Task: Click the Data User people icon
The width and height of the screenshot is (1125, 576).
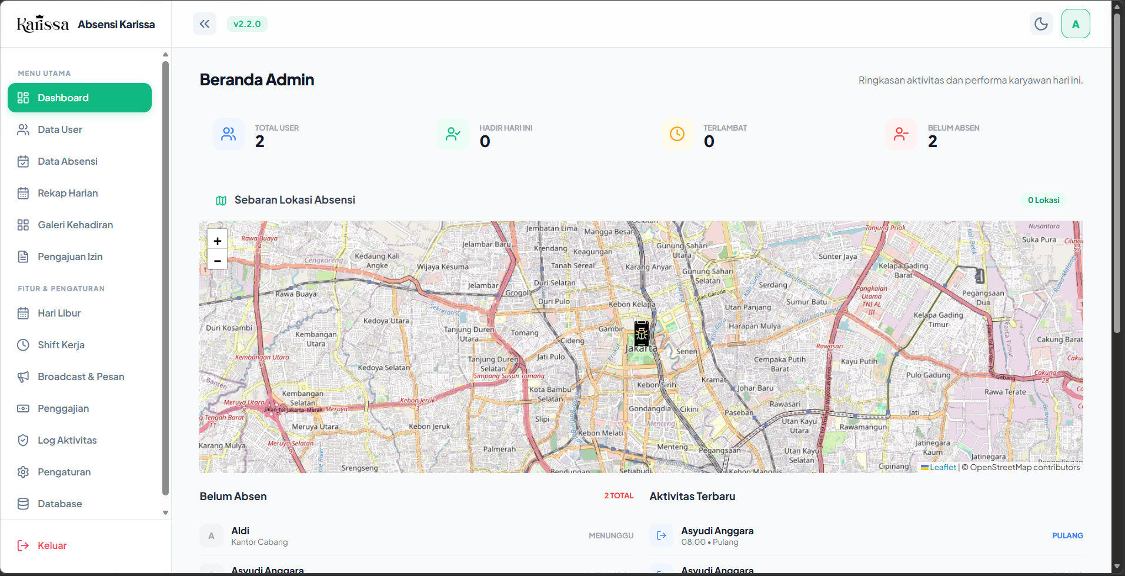Action: coord(23,129)
